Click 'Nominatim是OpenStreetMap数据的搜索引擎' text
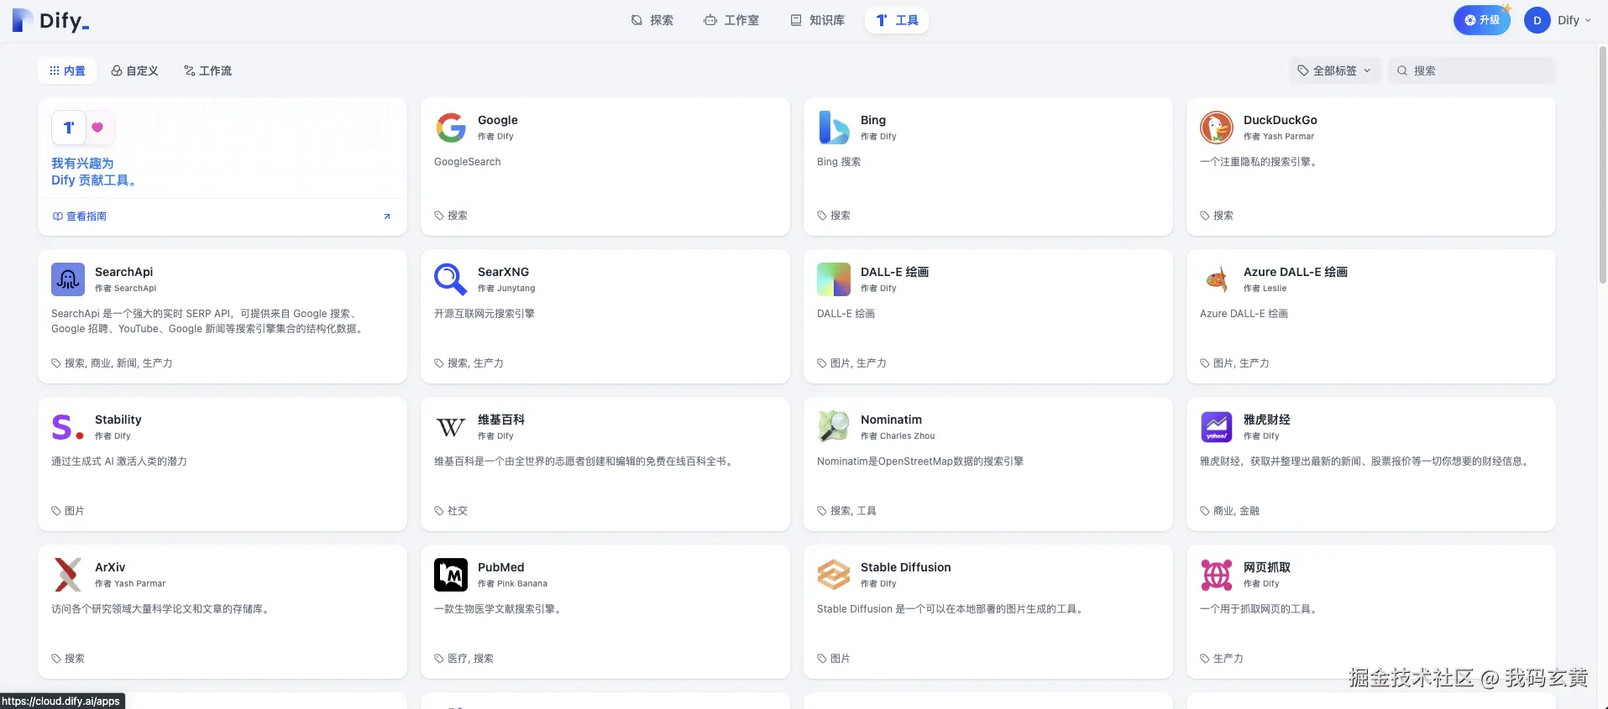This screenshot has width=1608, height=709. pyautogui.click(x=920, y=461)
